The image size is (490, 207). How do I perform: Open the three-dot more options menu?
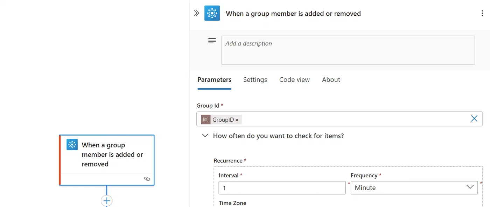tap(483, 14)
